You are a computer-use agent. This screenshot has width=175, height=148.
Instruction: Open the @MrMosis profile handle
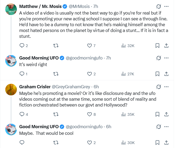coord(79,6)
